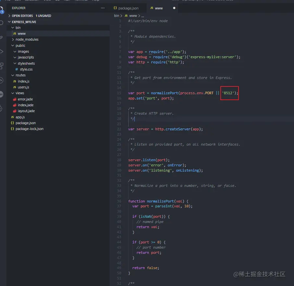Open style.css in the explorer
The height and width of the screenshot is (286, 294).
click(x=58, y=69)
